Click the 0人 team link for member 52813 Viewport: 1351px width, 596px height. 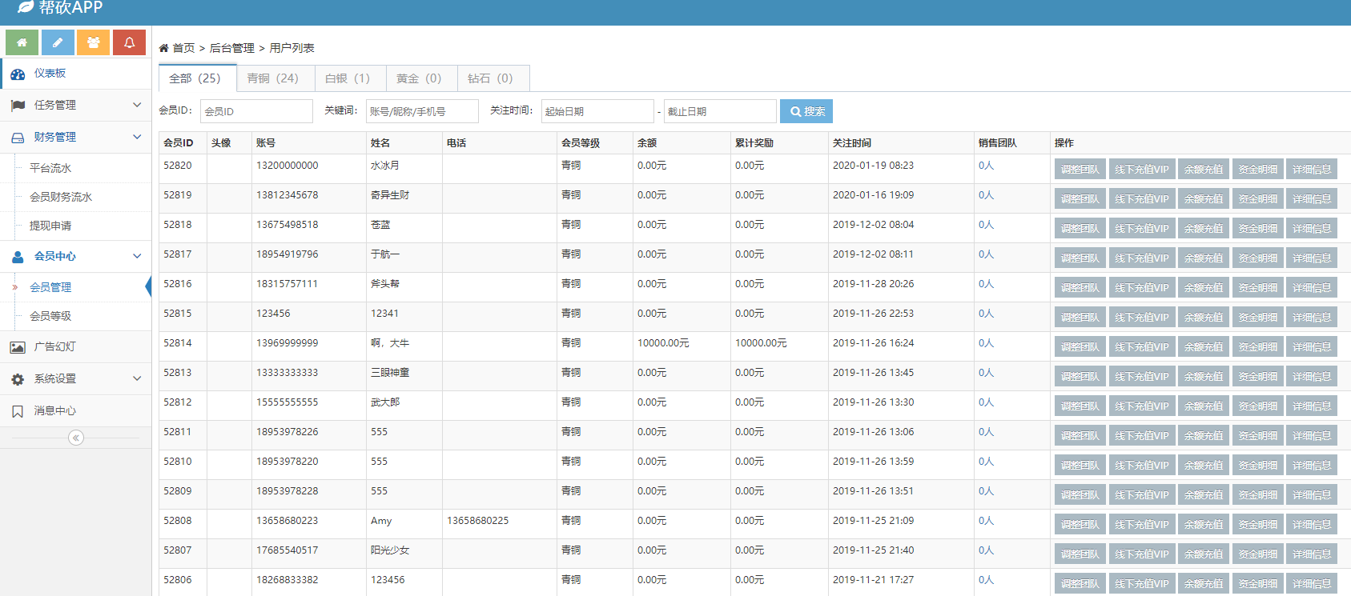tap(986, 373)
